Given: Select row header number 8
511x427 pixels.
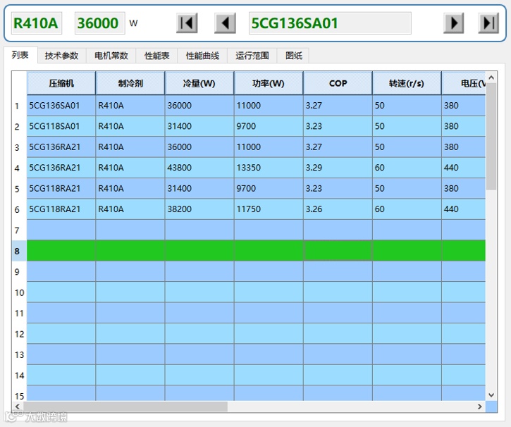Looking at the screenshot, I should coord(19,251).
